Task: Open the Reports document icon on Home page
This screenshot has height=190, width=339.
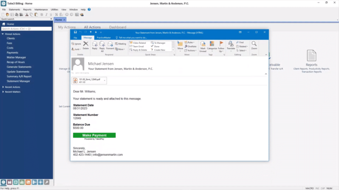Action: (x=312, y=55)
